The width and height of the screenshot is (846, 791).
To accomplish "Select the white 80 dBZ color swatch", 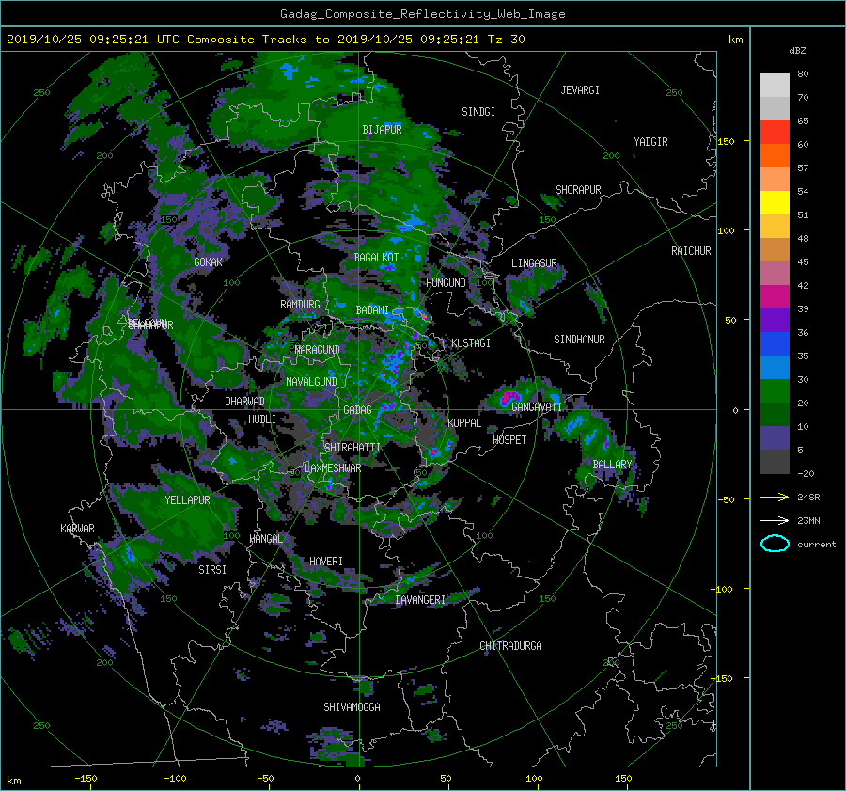I will pos(775,86).
